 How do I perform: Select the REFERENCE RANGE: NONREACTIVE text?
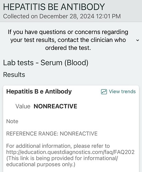tap(52, 134)
